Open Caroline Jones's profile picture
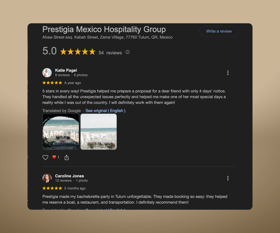Viewport: 280px width, 233px height. pyautogui.click(x=47, y=178)
